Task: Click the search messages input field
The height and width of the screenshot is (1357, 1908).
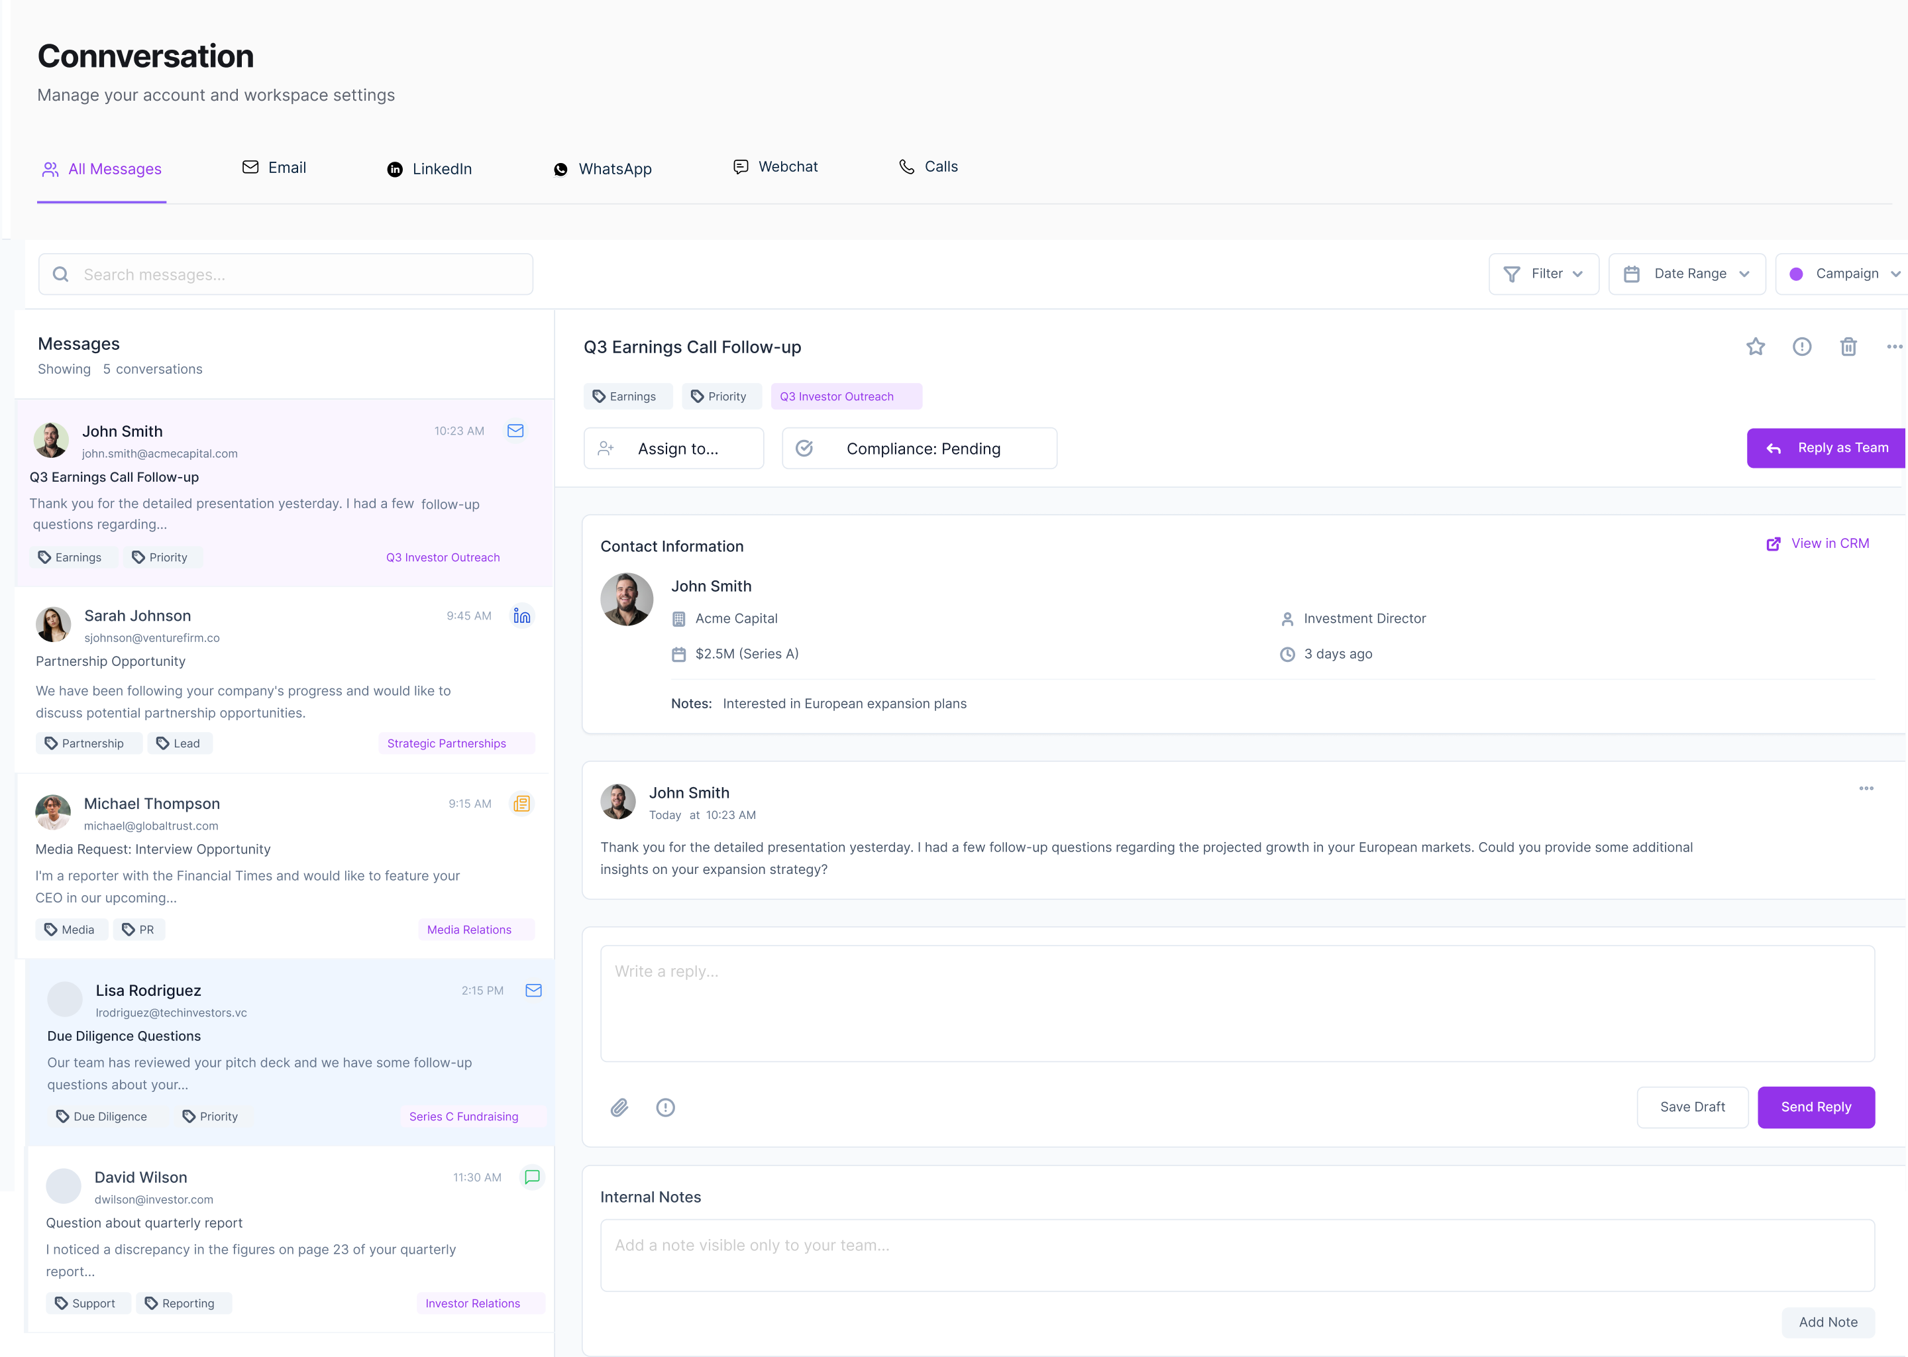Action: [285, 273]
